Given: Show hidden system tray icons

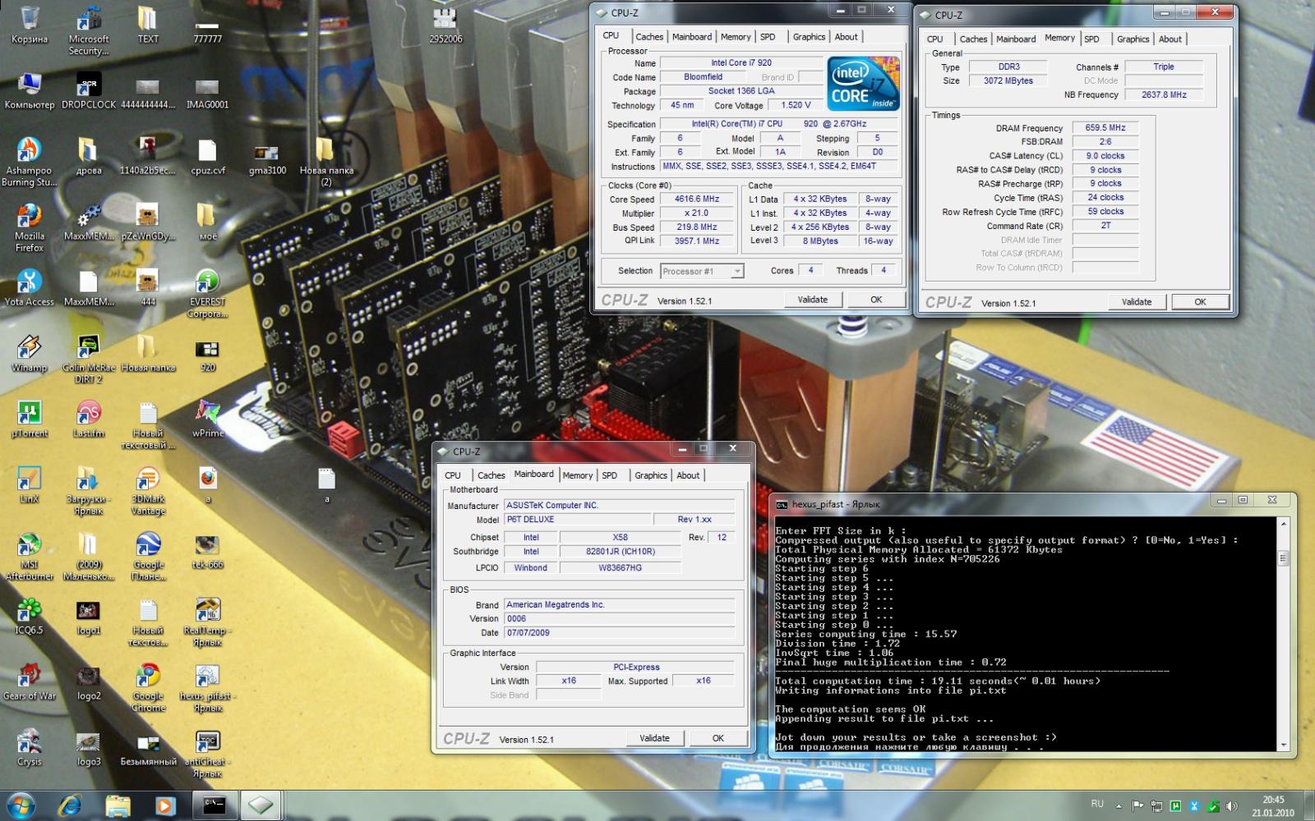Looking at the screenshot, I should pyautogui.click(x=1119, y=805).
